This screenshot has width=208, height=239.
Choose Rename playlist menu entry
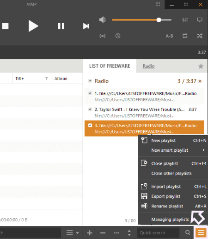coord(173,206)
